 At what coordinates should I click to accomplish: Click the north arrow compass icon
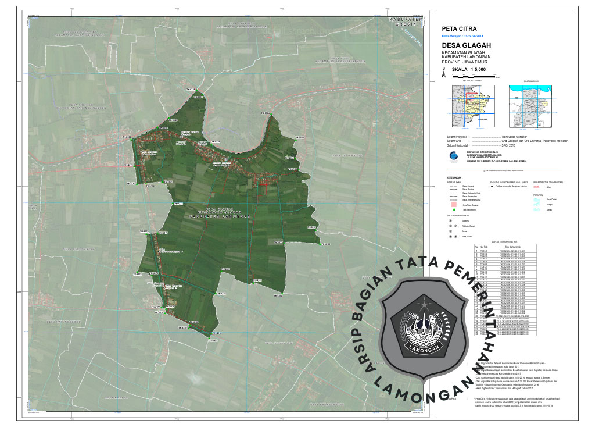pyautogui.click(x=444, y=73)
